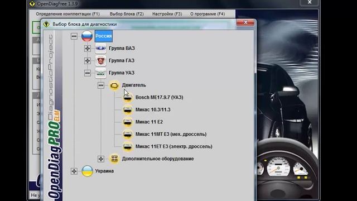Image resolution: width=357 pixels, height=201 pixels.
Task: Open the Выбор блока (F2) menu
Action: tap(127, 14)
